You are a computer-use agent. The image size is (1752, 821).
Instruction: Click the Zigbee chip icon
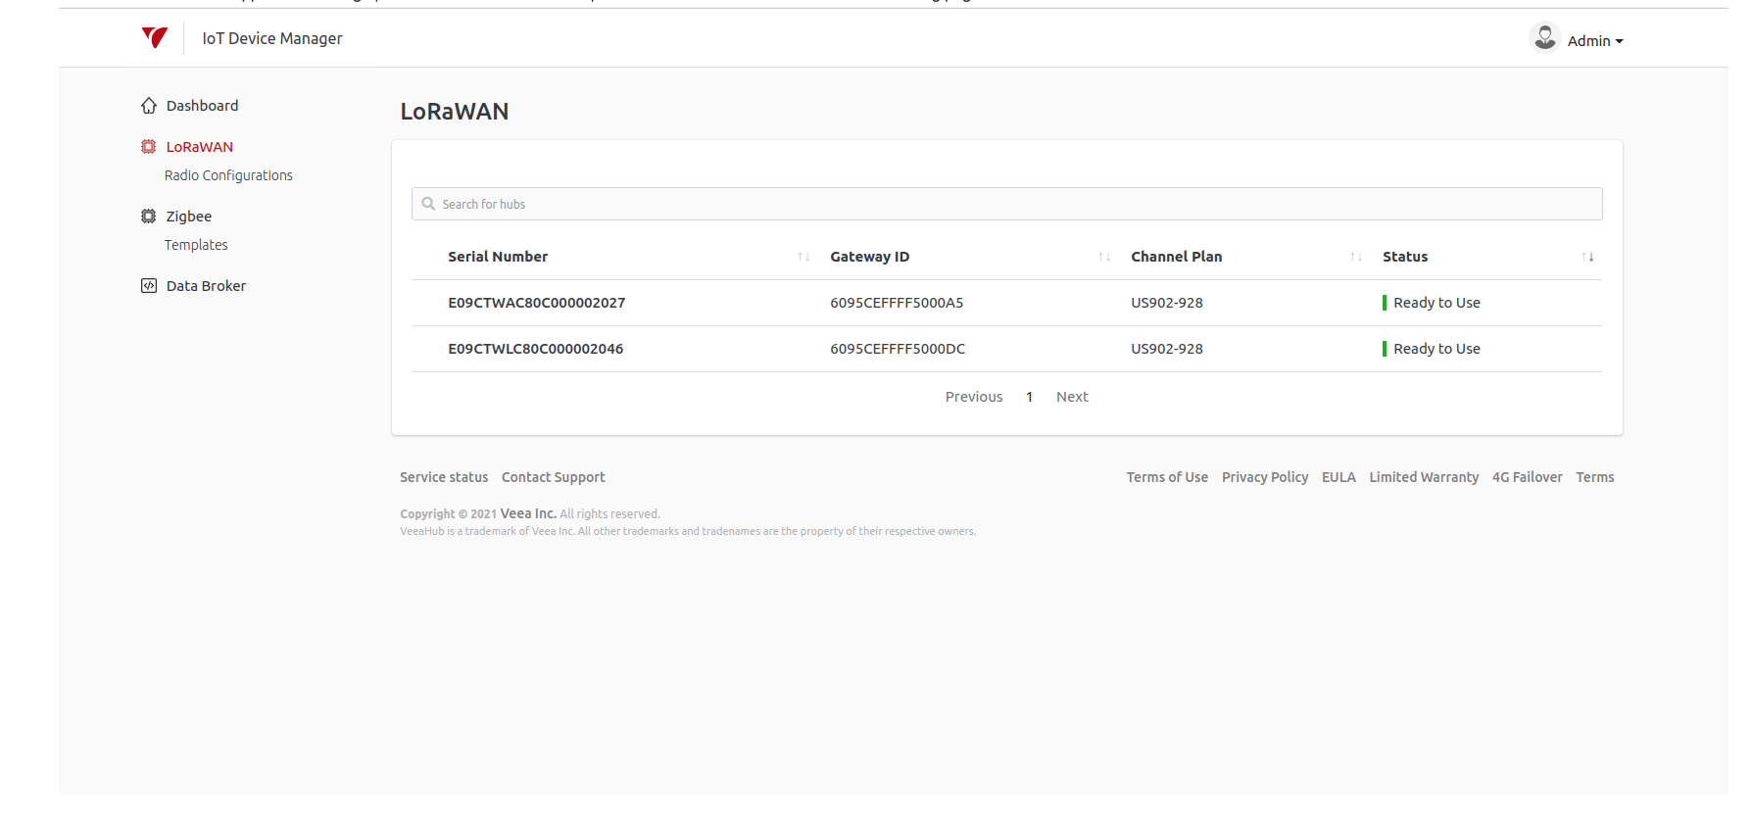(x=149, y=217)
